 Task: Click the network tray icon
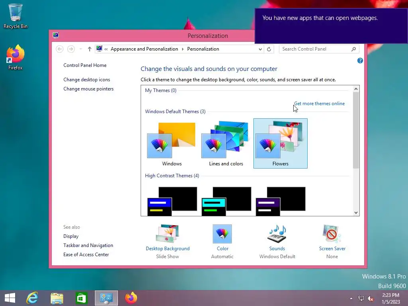(361, 298)
